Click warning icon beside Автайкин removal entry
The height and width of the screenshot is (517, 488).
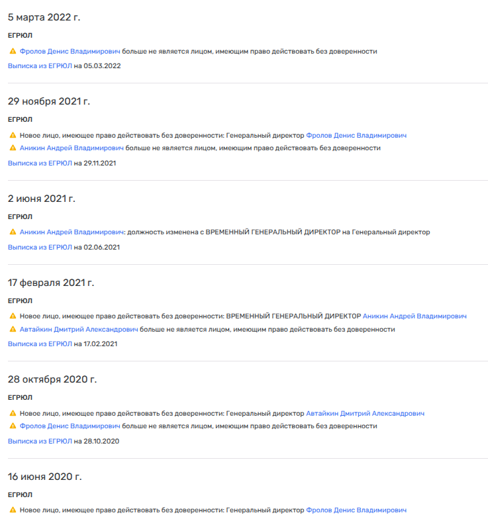coord(13,329)
